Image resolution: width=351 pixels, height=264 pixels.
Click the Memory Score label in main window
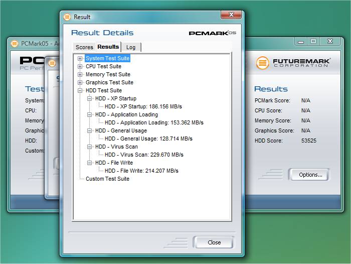click(273, 121)
